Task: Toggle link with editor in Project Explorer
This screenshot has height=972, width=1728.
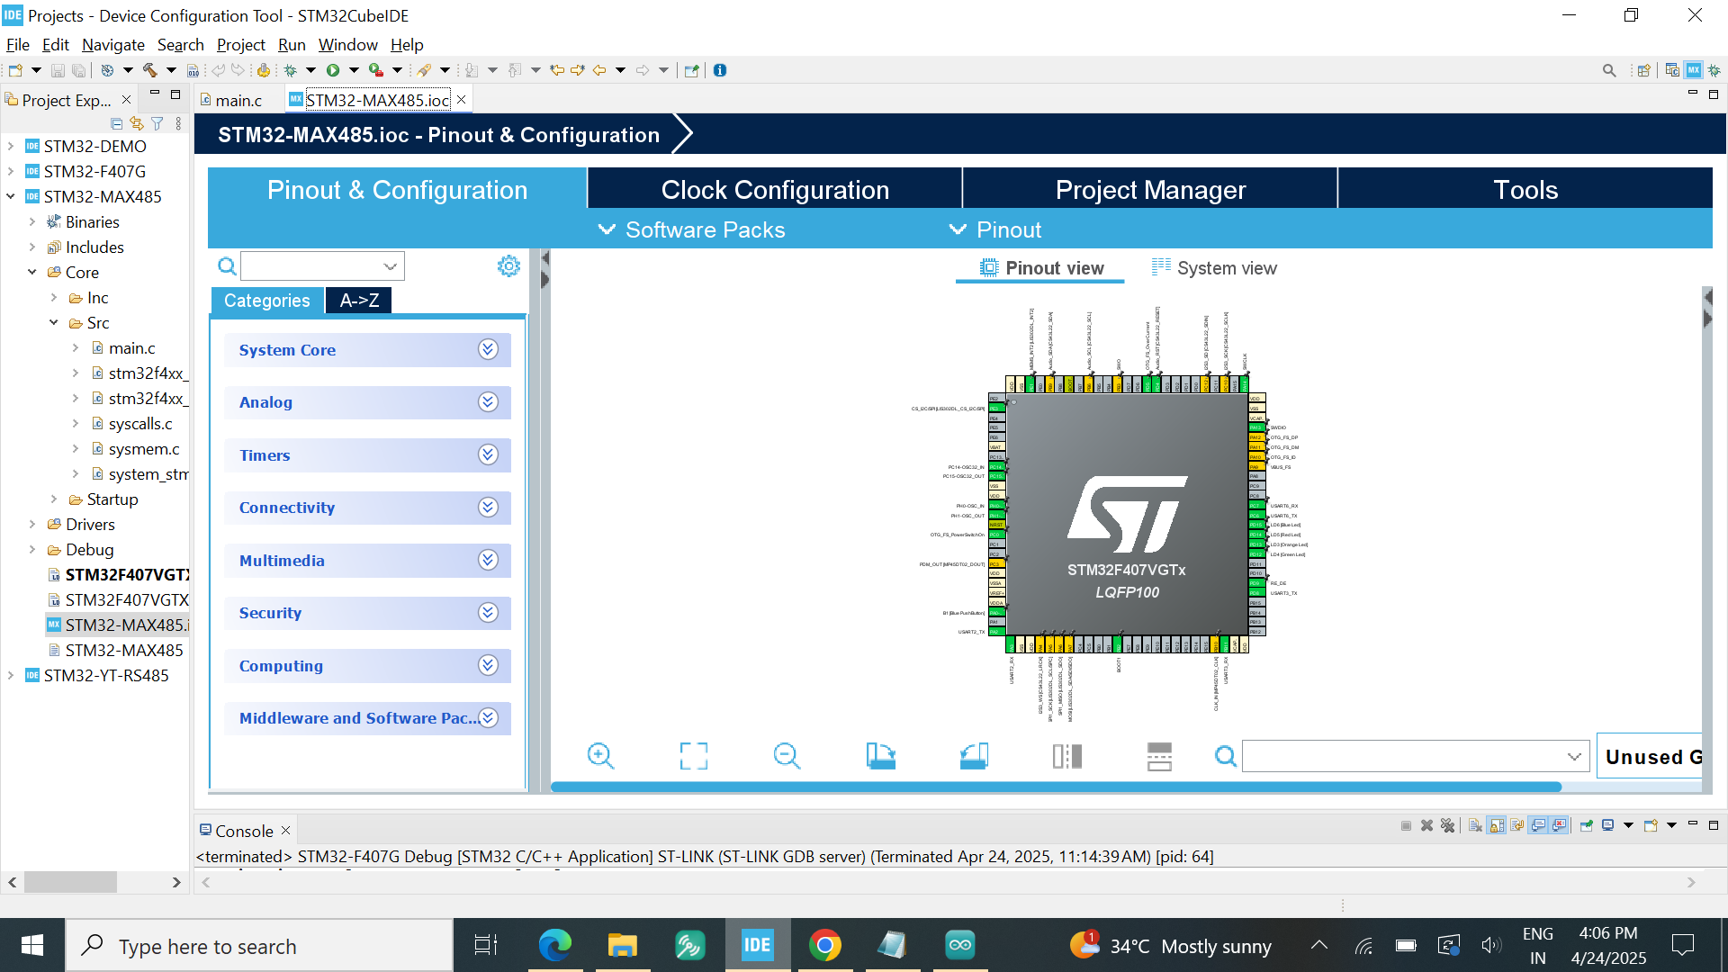Action: 137,123
